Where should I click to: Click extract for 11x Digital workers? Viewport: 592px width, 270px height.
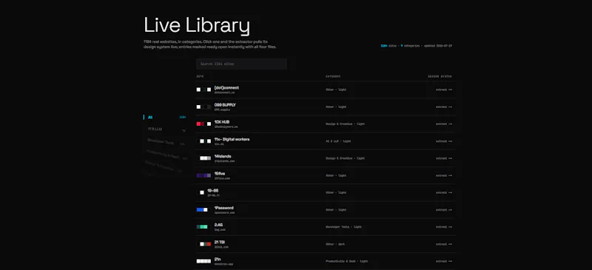444,141
